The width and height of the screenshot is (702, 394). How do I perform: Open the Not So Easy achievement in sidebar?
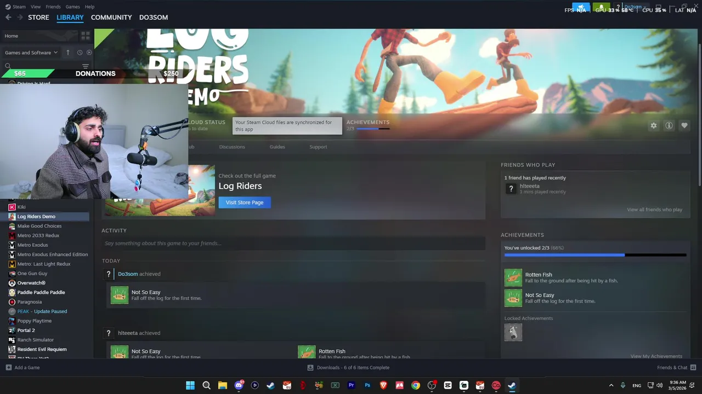[x=513, y=298]
